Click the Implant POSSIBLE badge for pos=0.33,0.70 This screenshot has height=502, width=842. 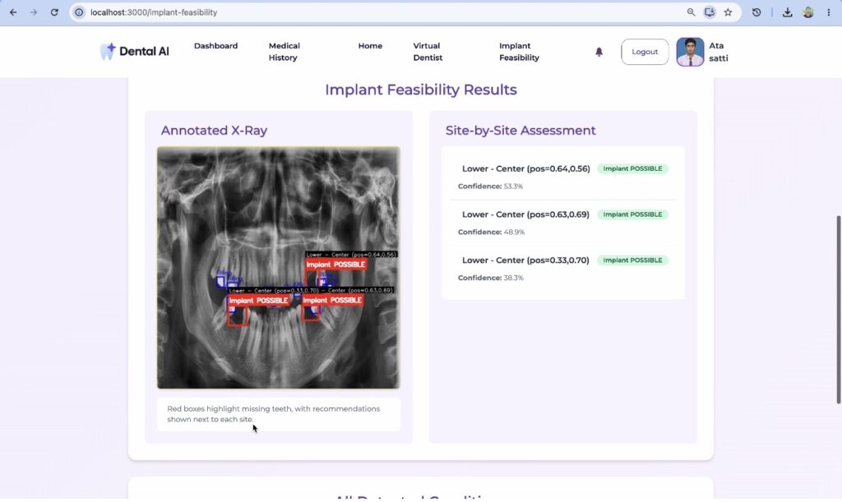(x=632, y=260)
